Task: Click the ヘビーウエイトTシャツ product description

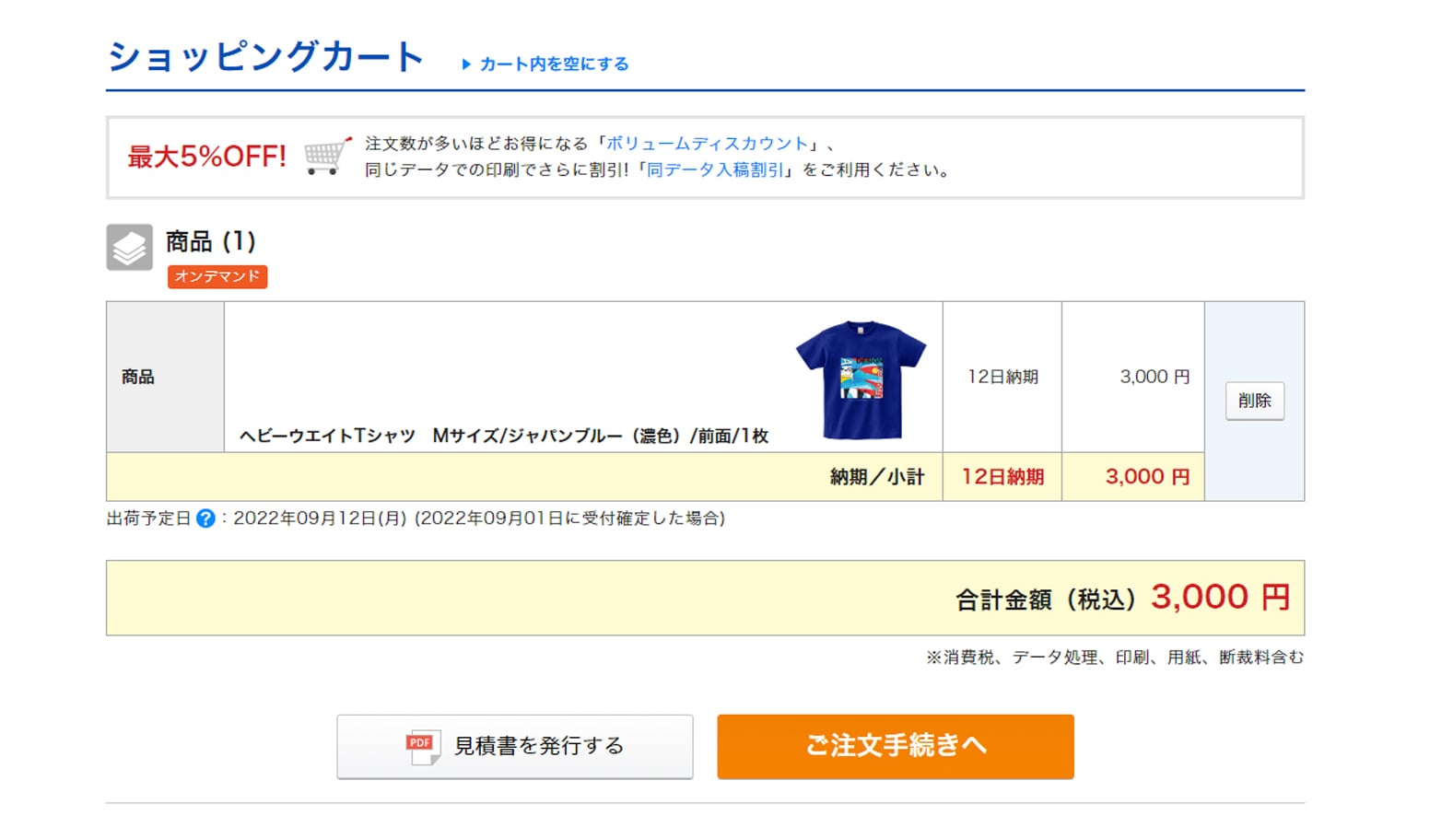Action: [x=503, y=436]
